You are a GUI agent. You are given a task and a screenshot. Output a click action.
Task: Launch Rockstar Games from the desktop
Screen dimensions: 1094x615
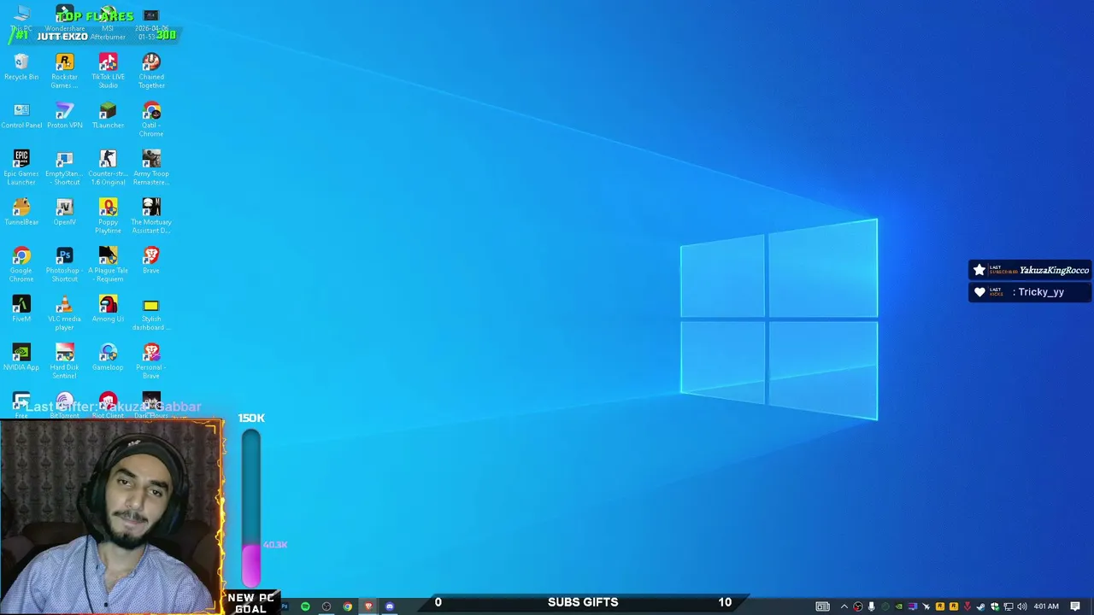(64, 71)
